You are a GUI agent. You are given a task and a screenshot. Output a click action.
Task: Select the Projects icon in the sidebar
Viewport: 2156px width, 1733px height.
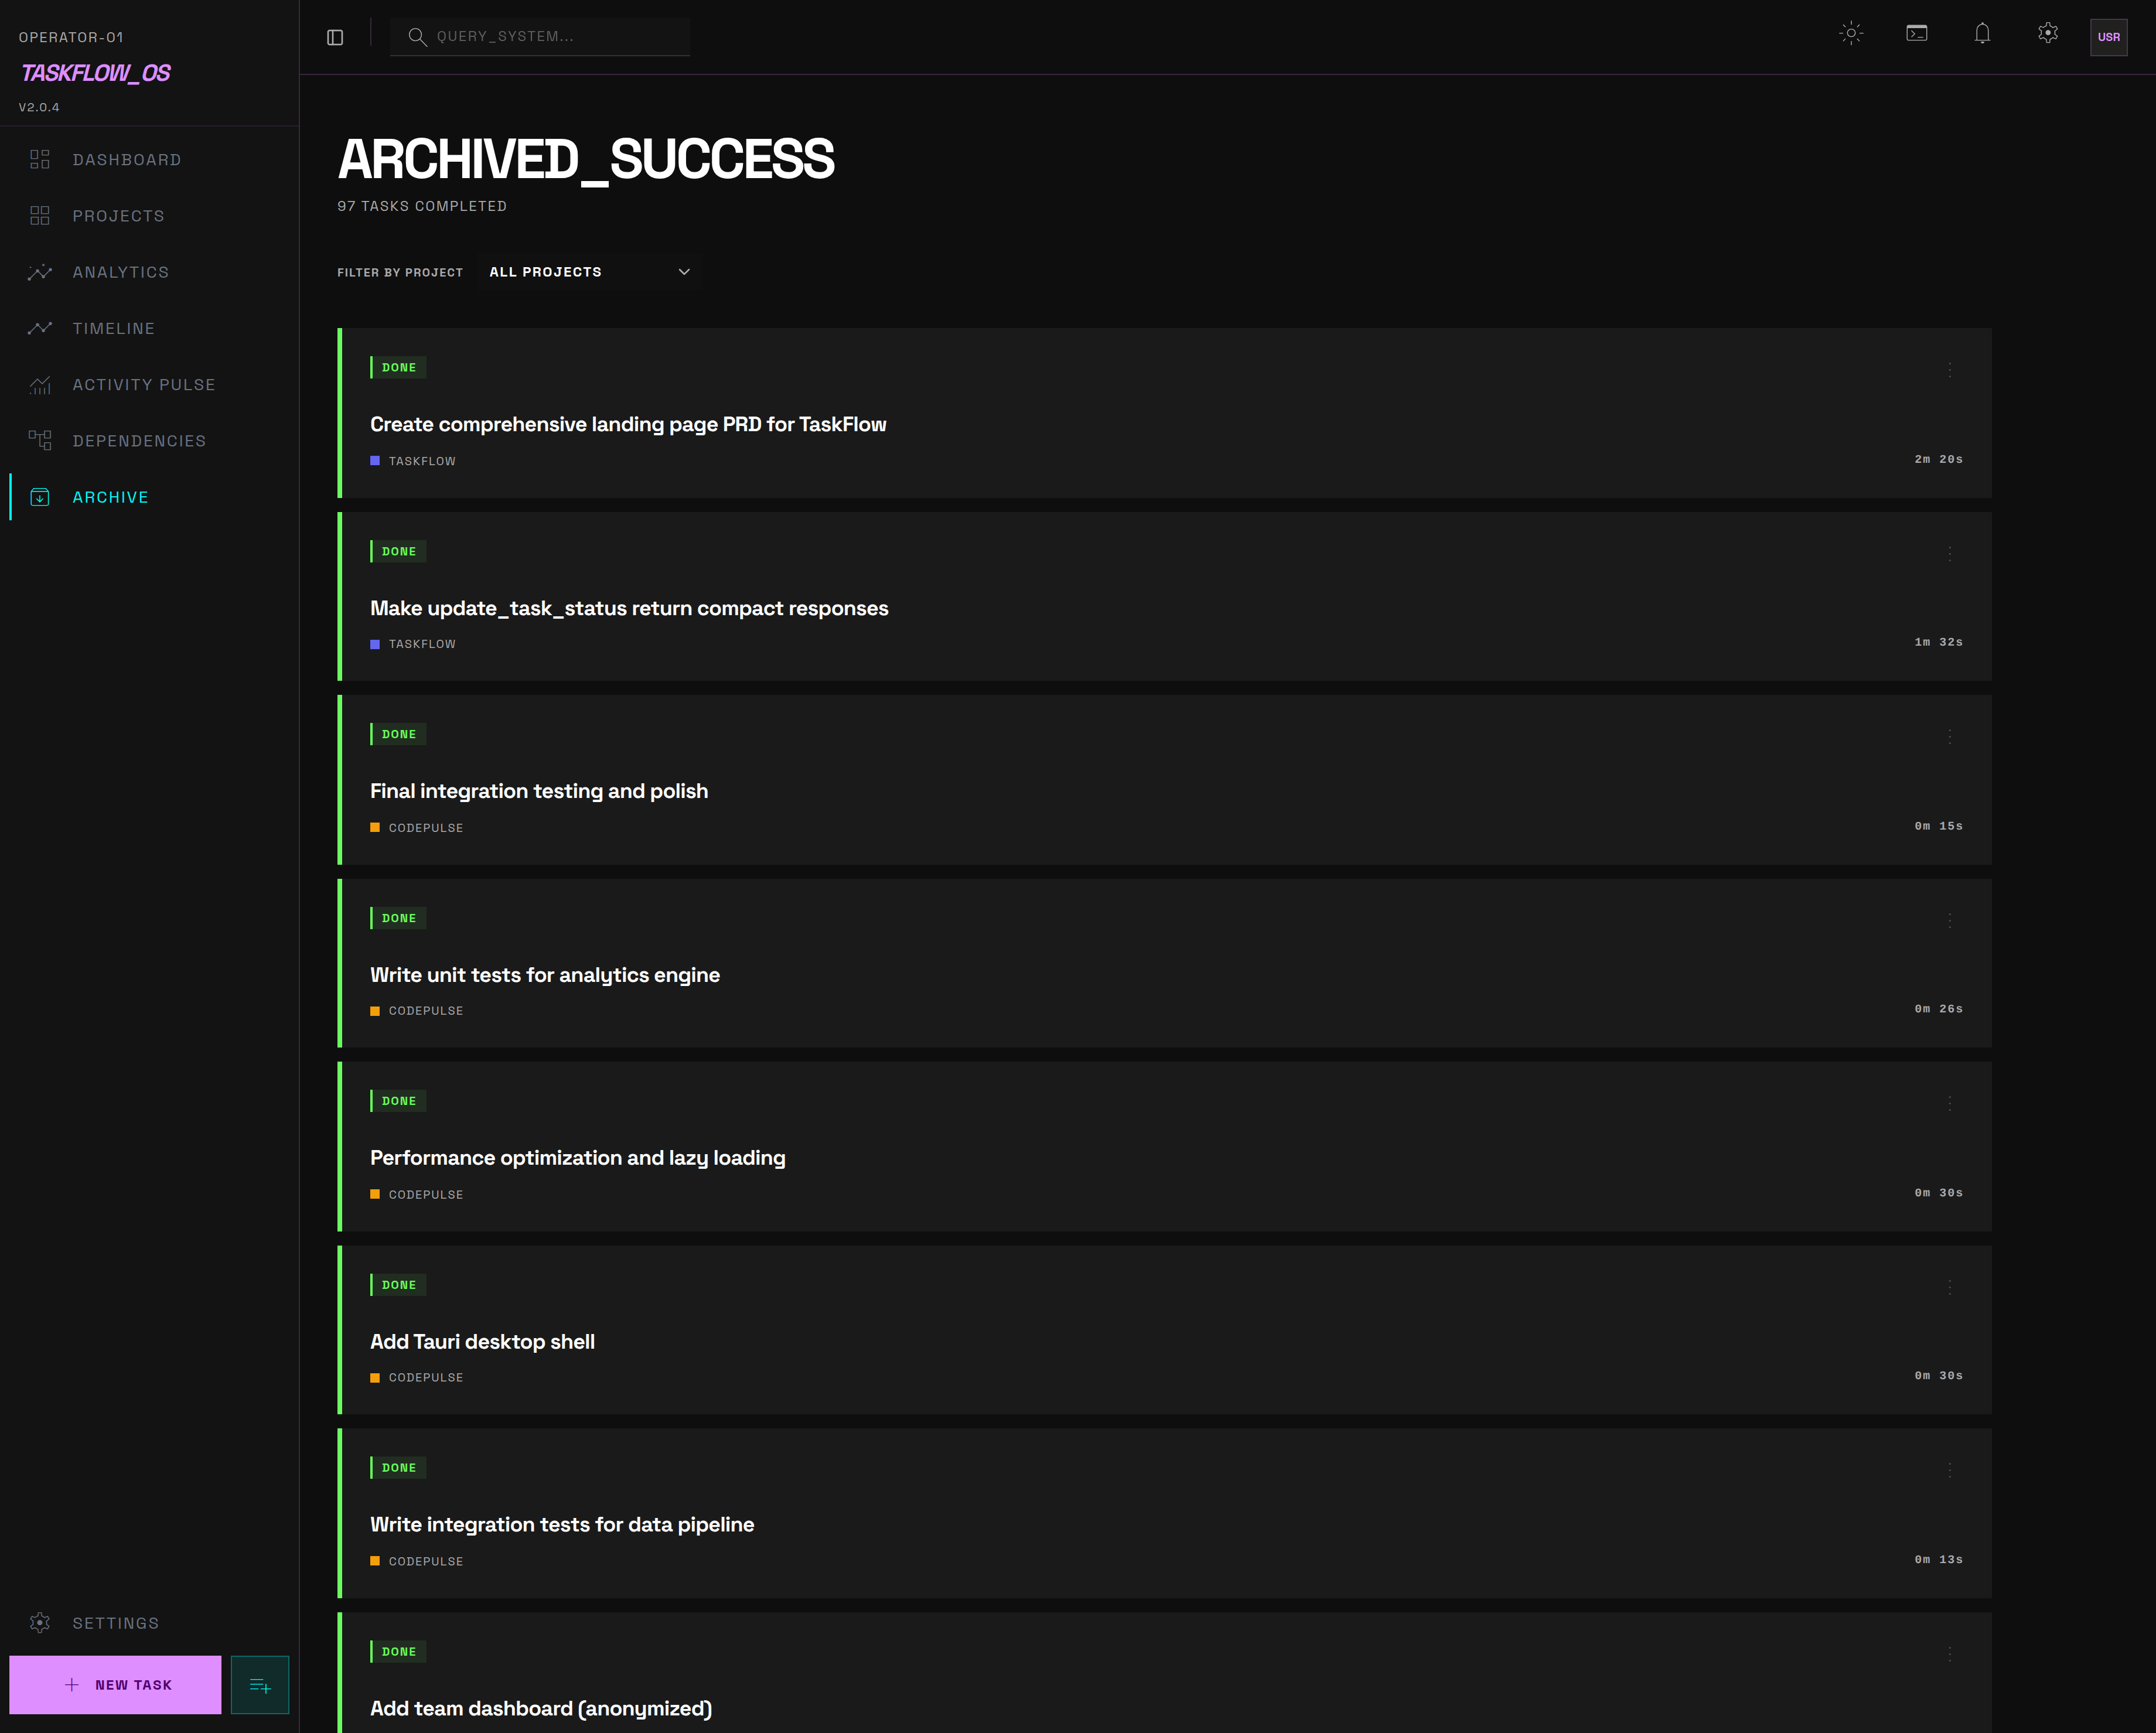click(40, 215)
